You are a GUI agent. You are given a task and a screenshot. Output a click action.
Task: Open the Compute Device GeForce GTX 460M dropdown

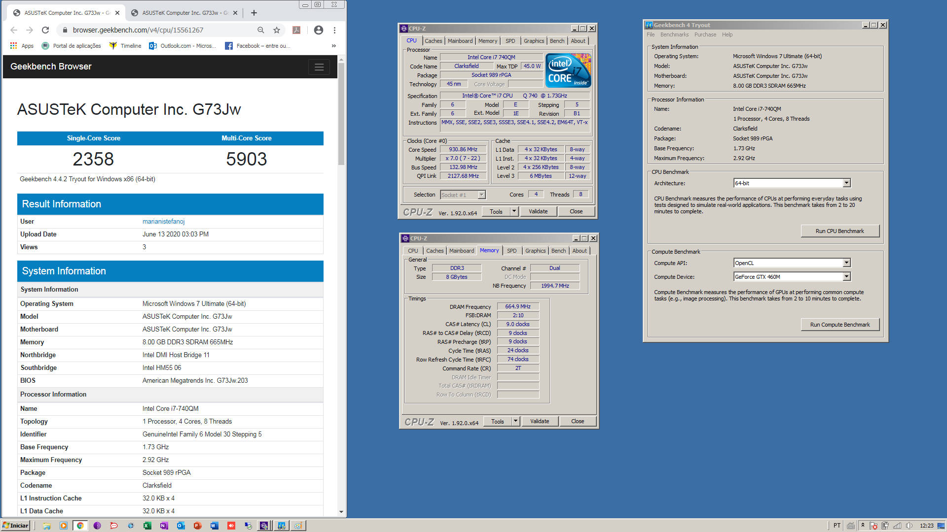[x=846, y=277]
